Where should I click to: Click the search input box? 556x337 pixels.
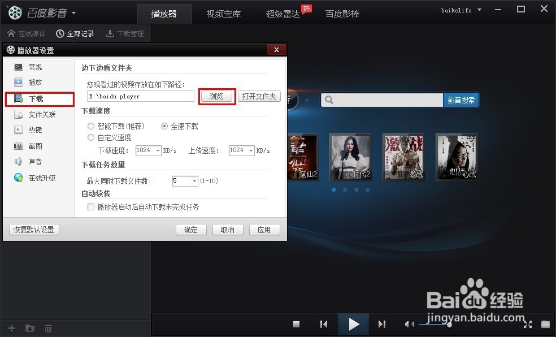382,100
